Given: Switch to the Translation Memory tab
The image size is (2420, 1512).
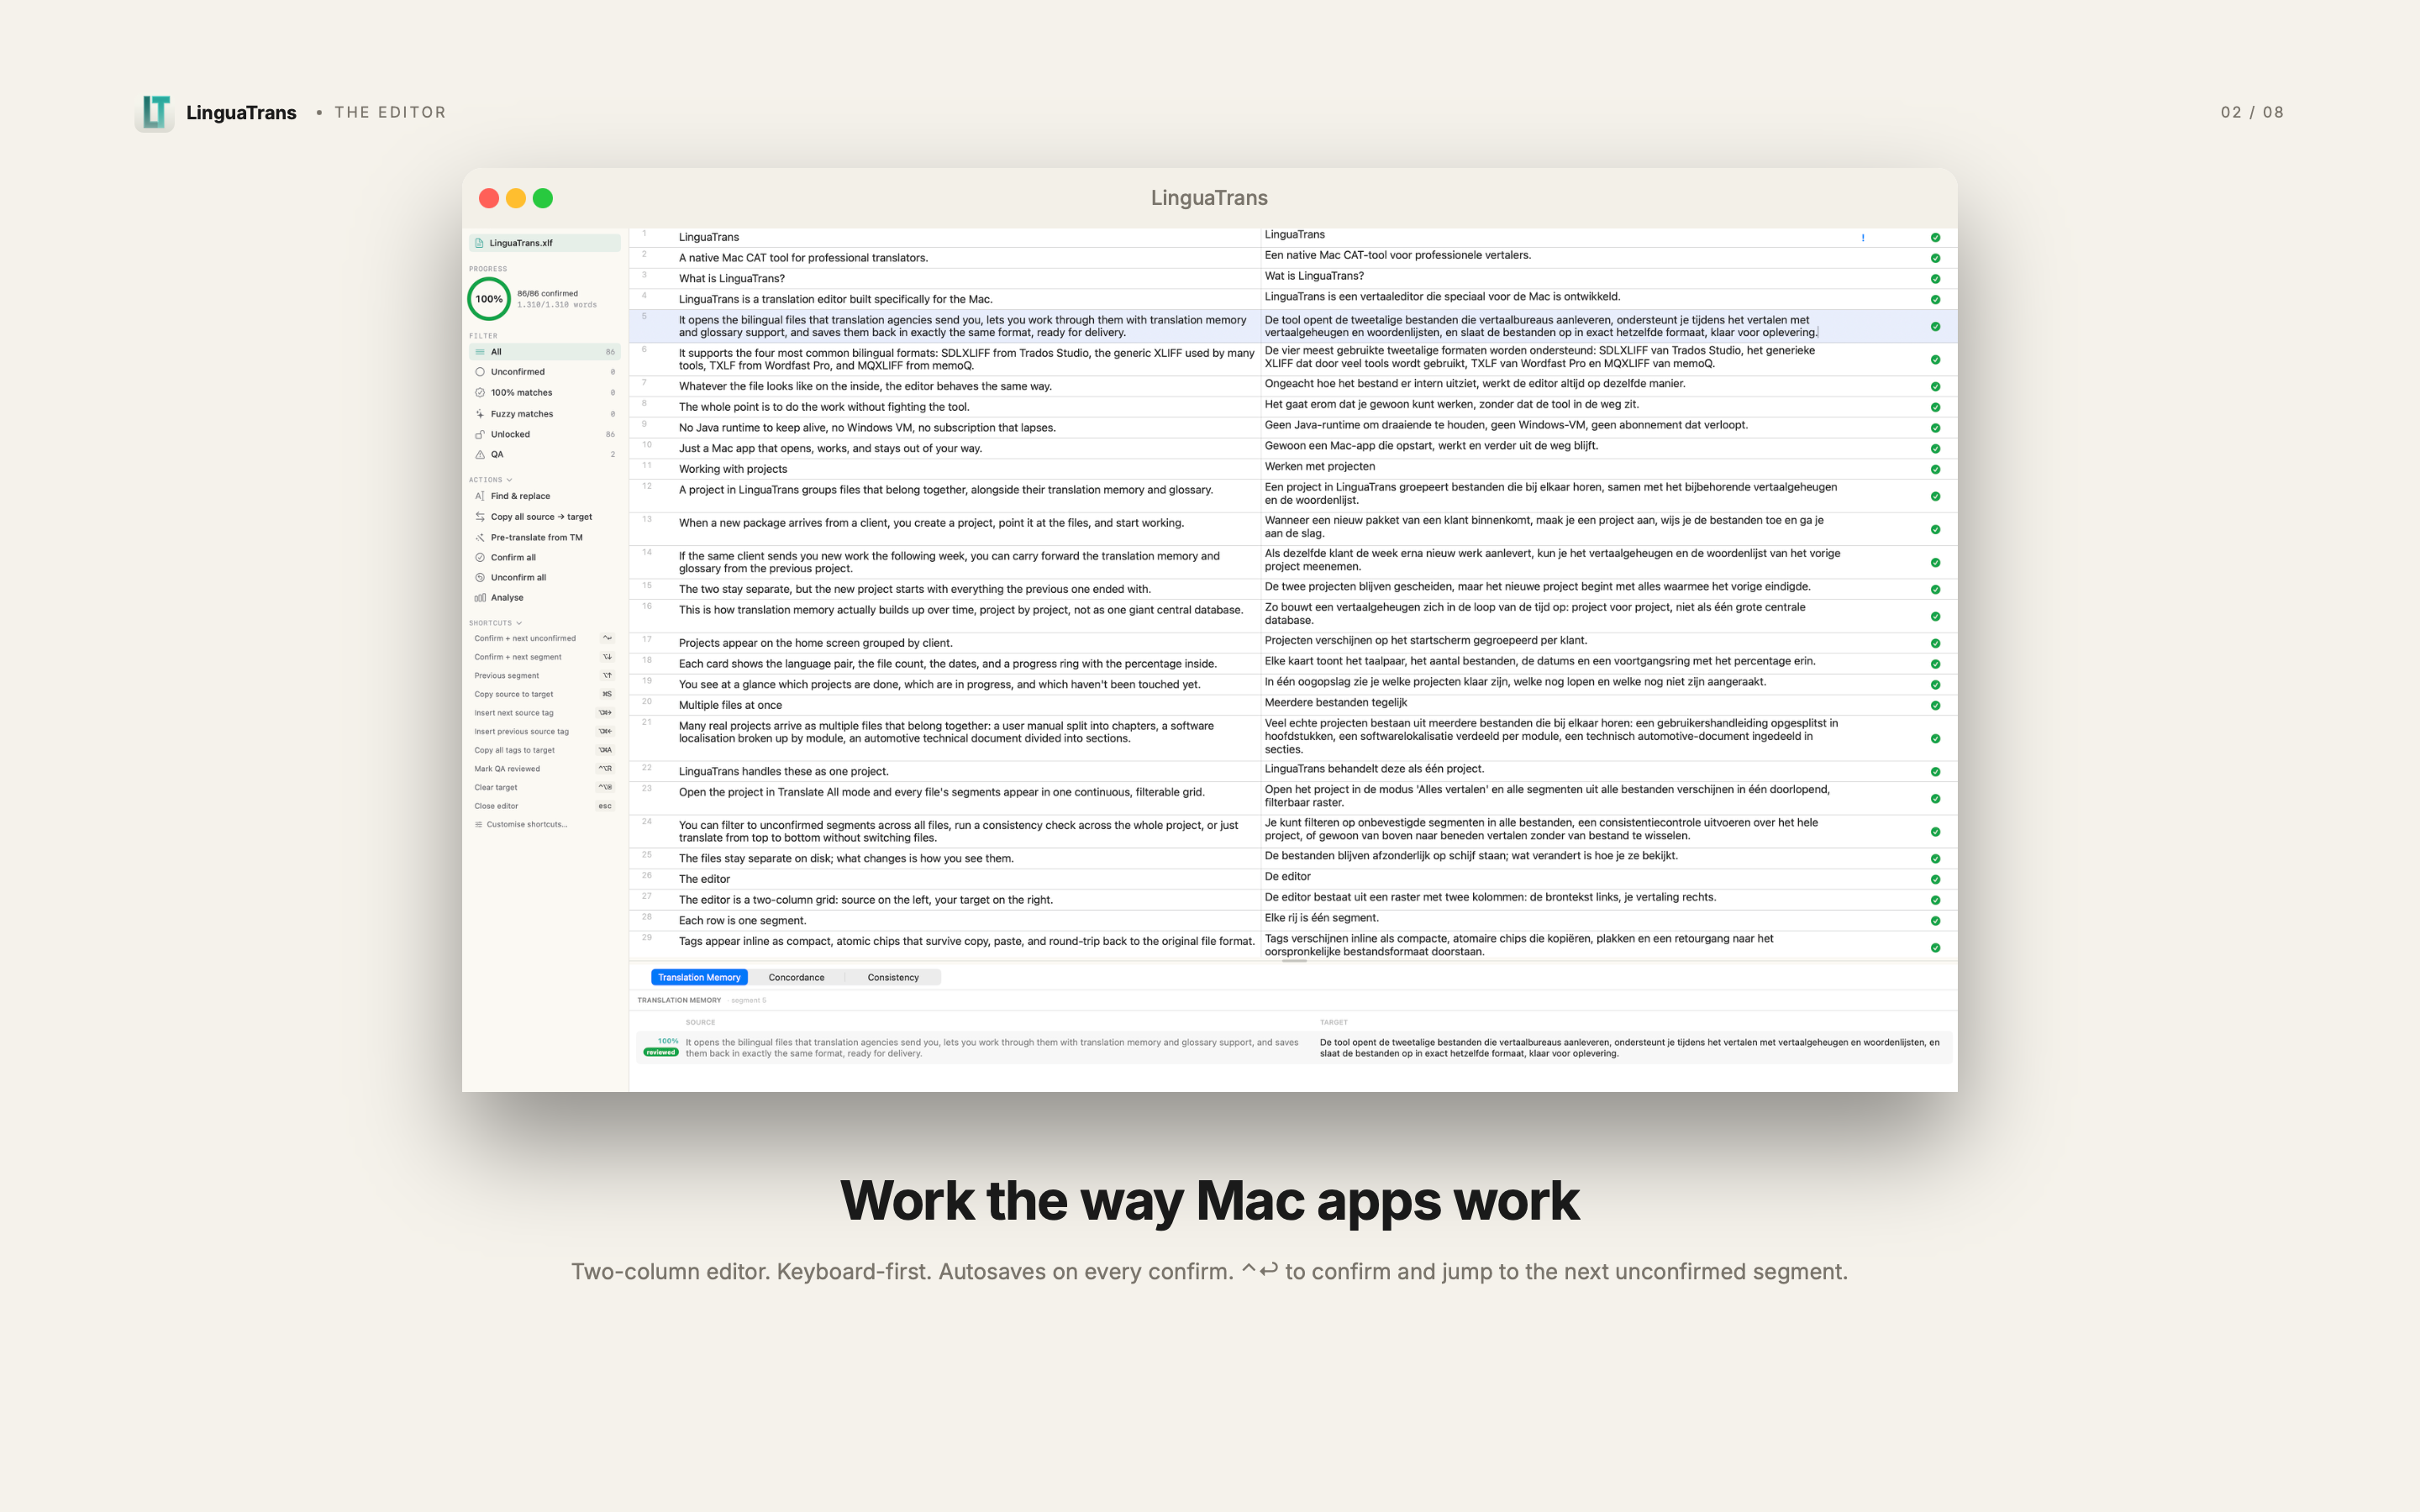Looking at the screenshot, I should coord(699,978).
